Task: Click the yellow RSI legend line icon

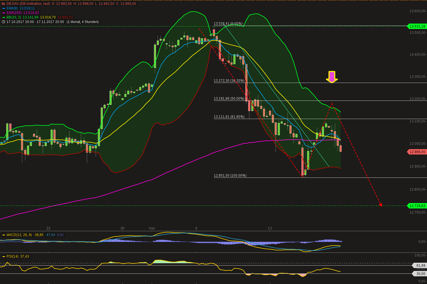Action: [4, 256]
